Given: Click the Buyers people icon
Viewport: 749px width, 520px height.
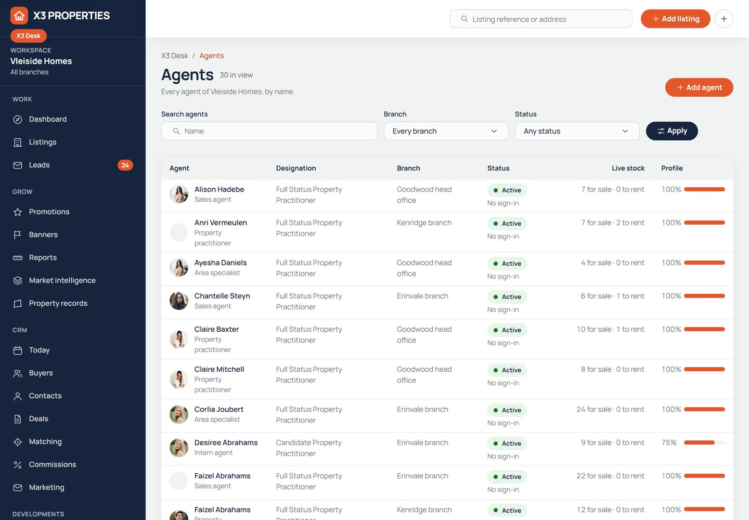Looking at the screenshot, I should 18,373.
